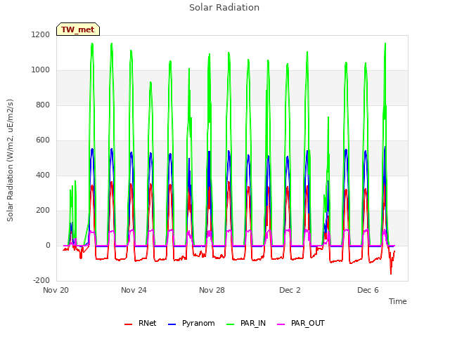Click the 600 y-axis tick label
450x337 pixels.
click(x=43, y=140)
